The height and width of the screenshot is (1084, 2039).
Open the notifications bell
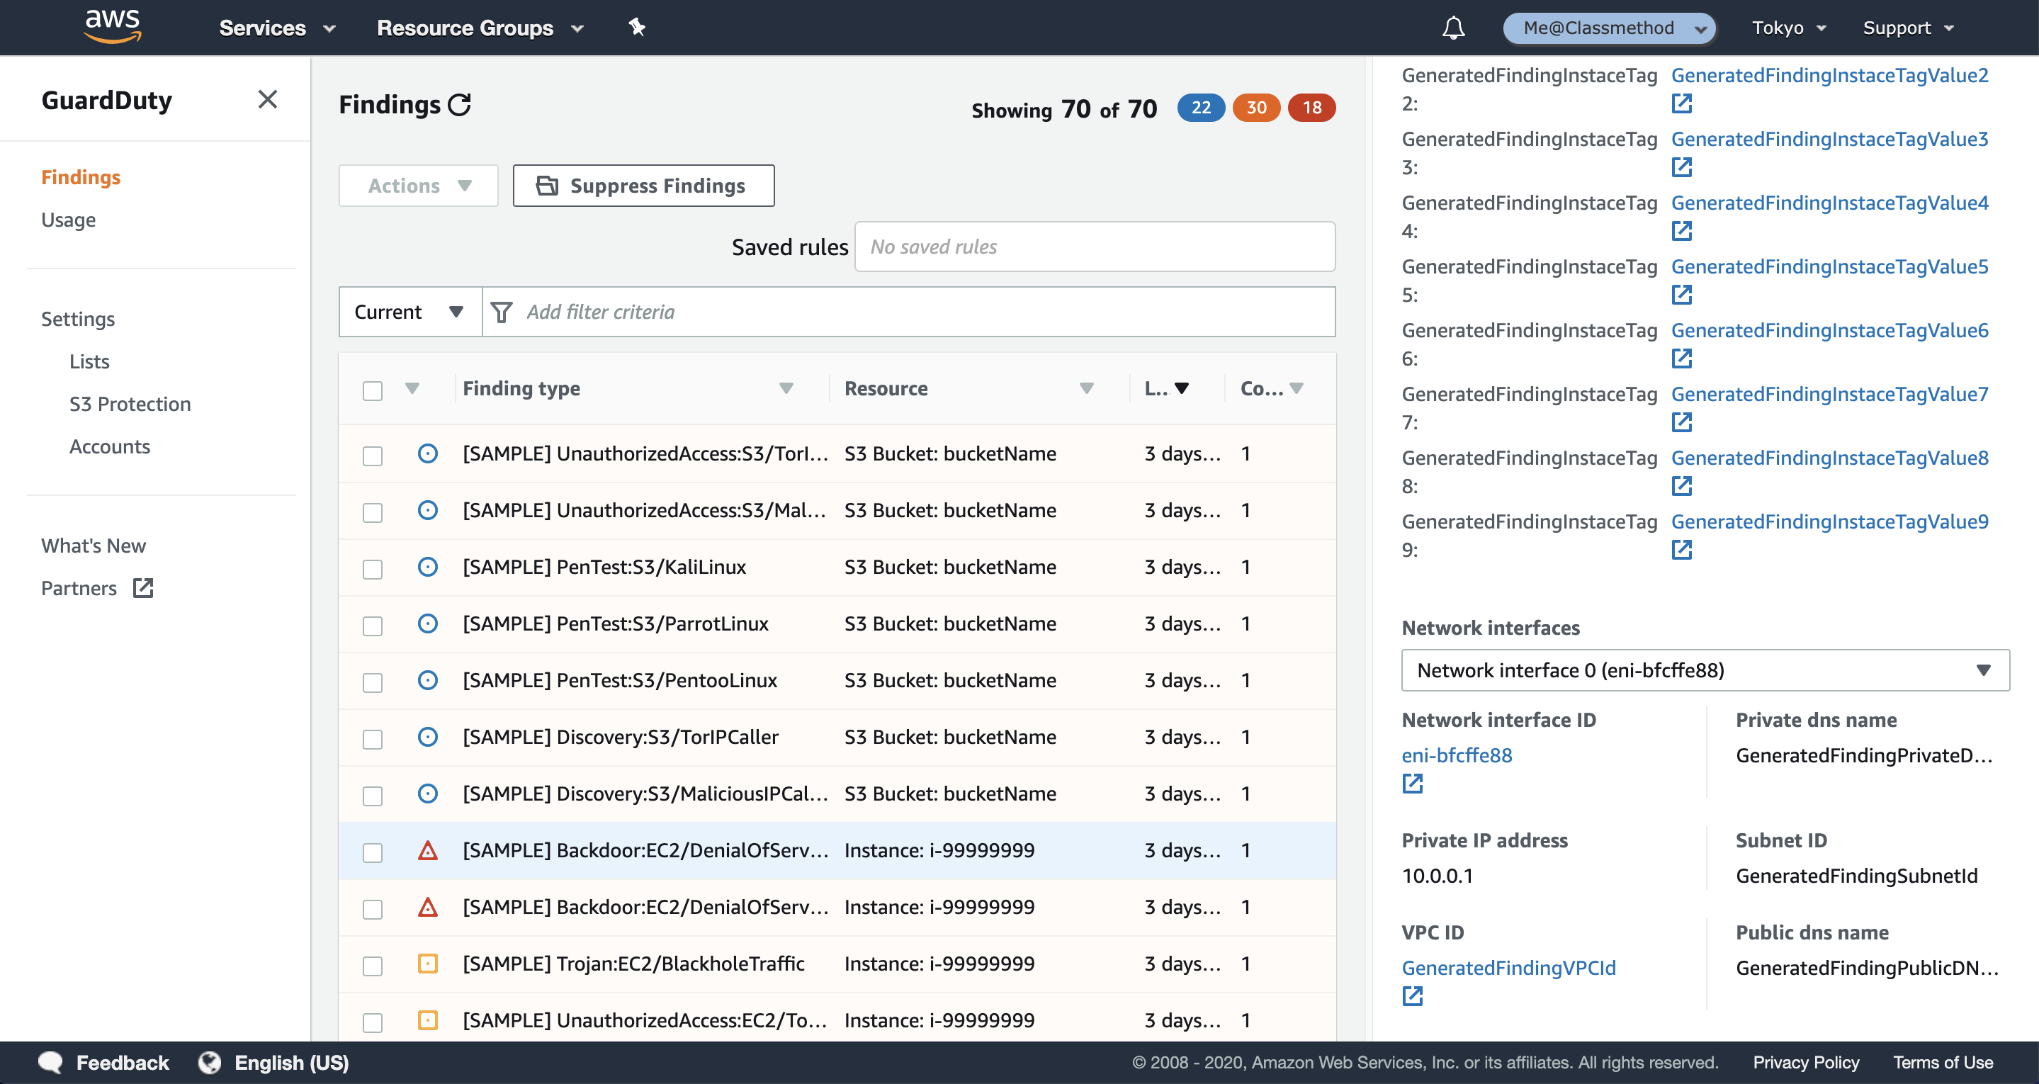click(1452, 28)
